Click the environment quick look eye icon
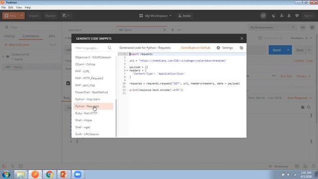The width and height of the screenshot is (318, 179). (x=303, y=27)
